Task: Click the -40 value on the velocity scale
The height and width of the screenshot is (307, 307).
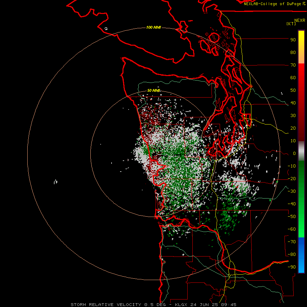Action: coord(292,204)
